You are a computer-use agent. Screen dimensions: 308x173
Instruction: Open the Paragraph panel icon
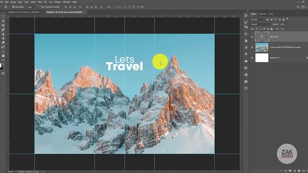(x=246, y=54)
